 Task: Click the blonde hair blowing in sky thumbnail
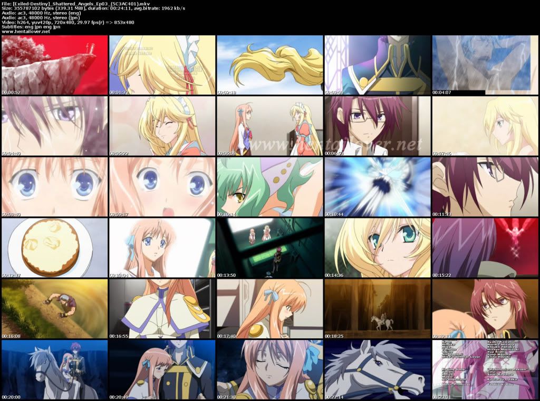coord(269,65)
